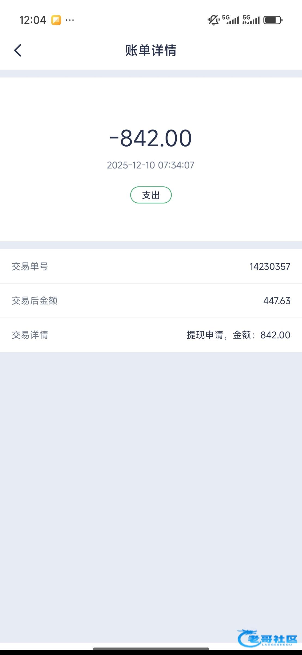
Task: Tap the timestamp 2025-12-10 07:34:07
Action: pyautogui.click(x=151, y=165)
